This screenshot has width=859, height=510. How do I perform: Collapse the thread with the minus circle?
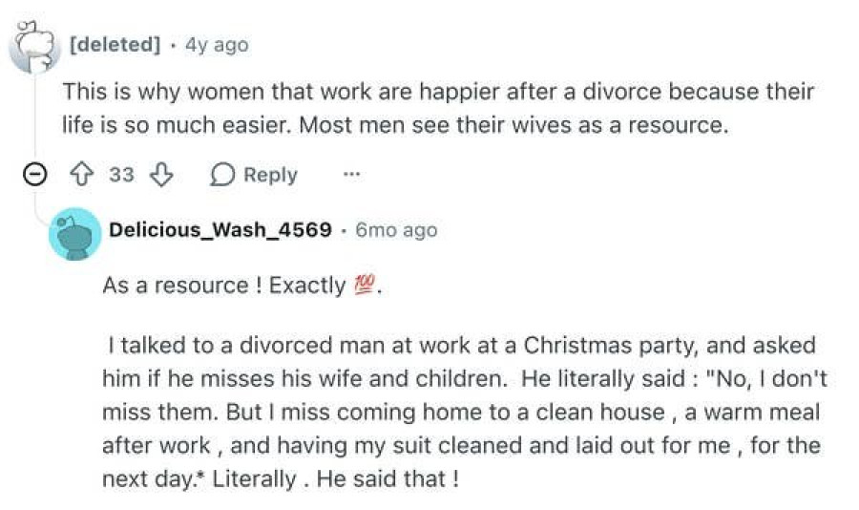35,175
